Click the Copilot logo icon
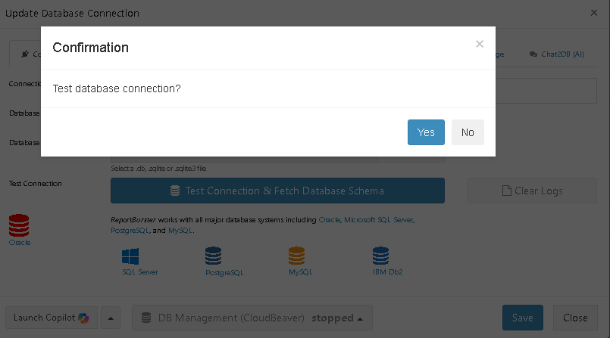Screen dimensions: 610x338 click(x=83, y=318)
